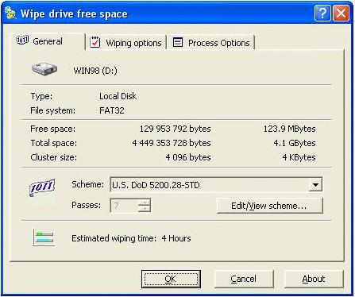
Task: Click the 129 953 792 bytes free space value
Action: 175,129
